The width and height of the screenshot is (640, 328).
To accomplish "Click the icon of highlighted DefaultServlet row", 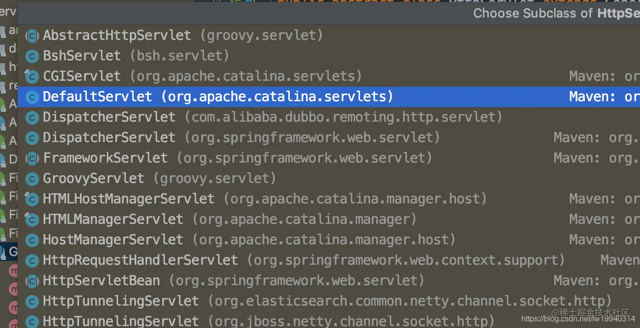I will (x=32, y=97).
